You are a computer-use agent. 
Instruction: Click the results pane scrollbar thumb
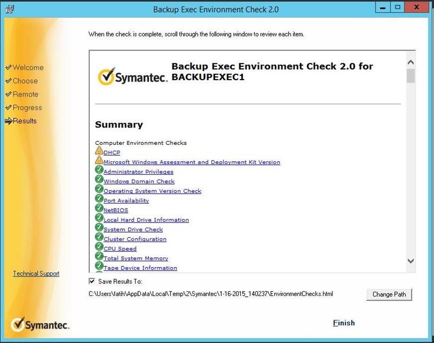point(411,76)
